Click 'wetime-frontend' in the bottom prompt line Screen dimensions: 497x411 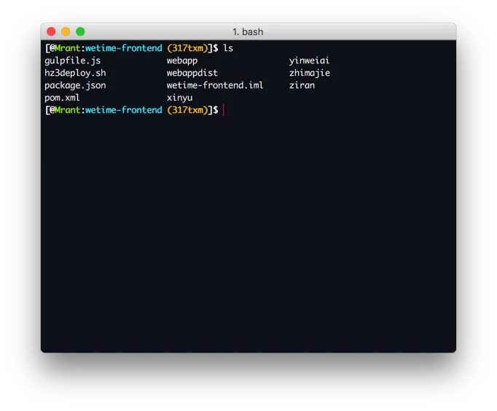(124, 110)
